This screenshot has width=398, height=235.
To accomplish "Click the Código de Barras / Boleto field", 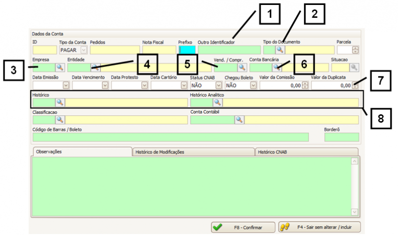I will pyautogui.click(x=170, y=137).
